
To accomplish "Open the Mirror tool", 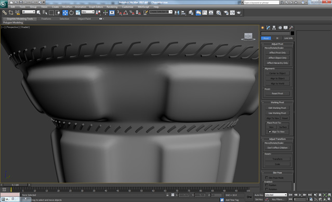I will click(177, 12).
